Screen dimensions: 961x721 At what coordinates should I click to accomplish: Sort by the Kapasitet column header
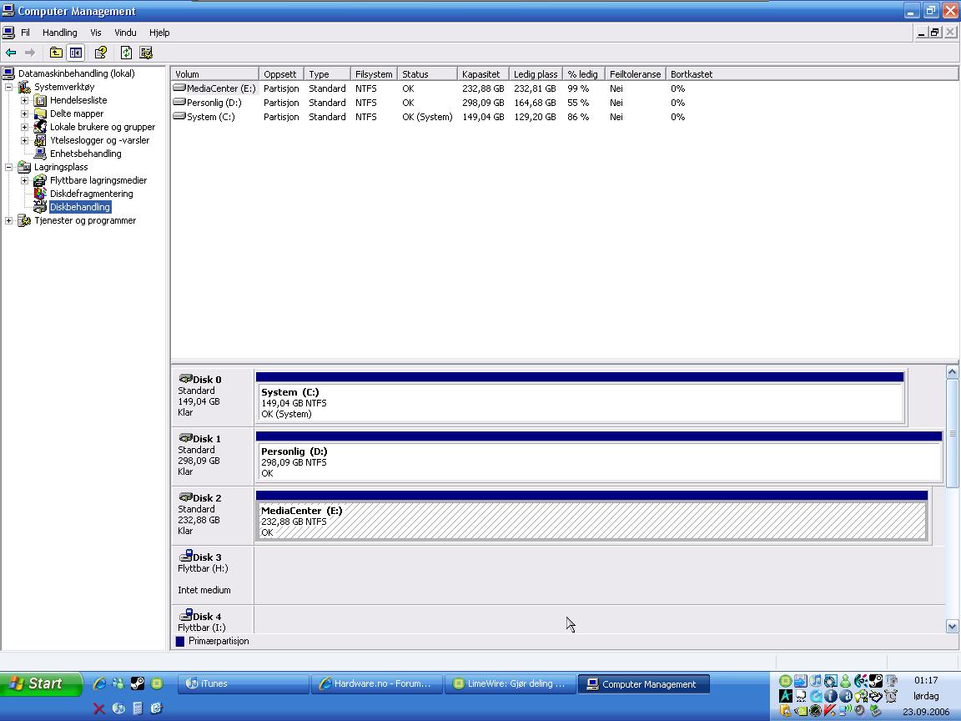pyautogui.click(x=481, y=74)
